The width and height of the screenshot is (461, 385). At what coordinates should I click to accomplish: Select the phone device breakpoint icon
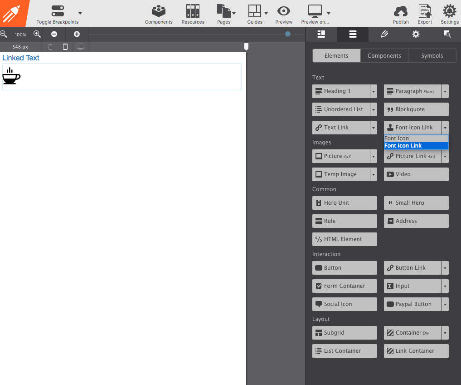(50, 47)
